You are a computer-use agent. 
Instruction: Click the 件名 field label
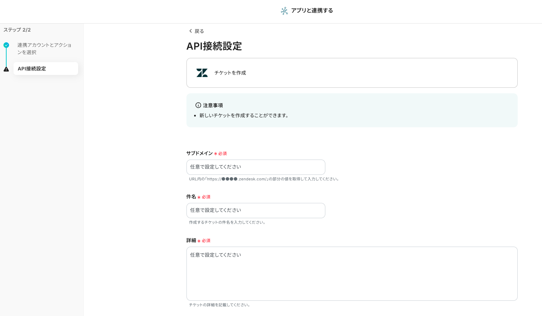point(191,197)
